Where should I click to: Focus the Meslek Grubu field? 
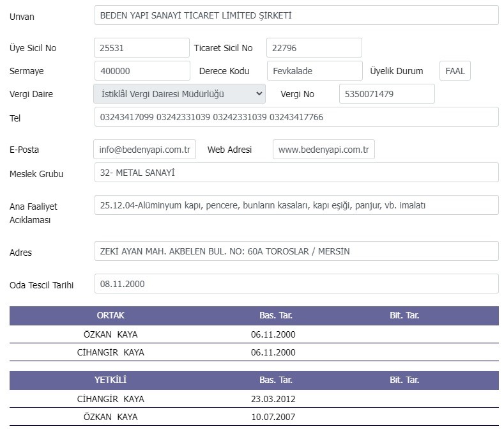click(296, 173)
